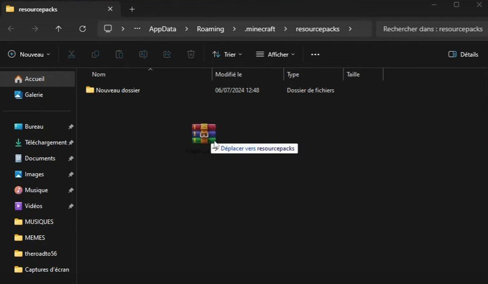
Task: Navigate to .minecraft in the breadcrumb
Action: (260, 29)
